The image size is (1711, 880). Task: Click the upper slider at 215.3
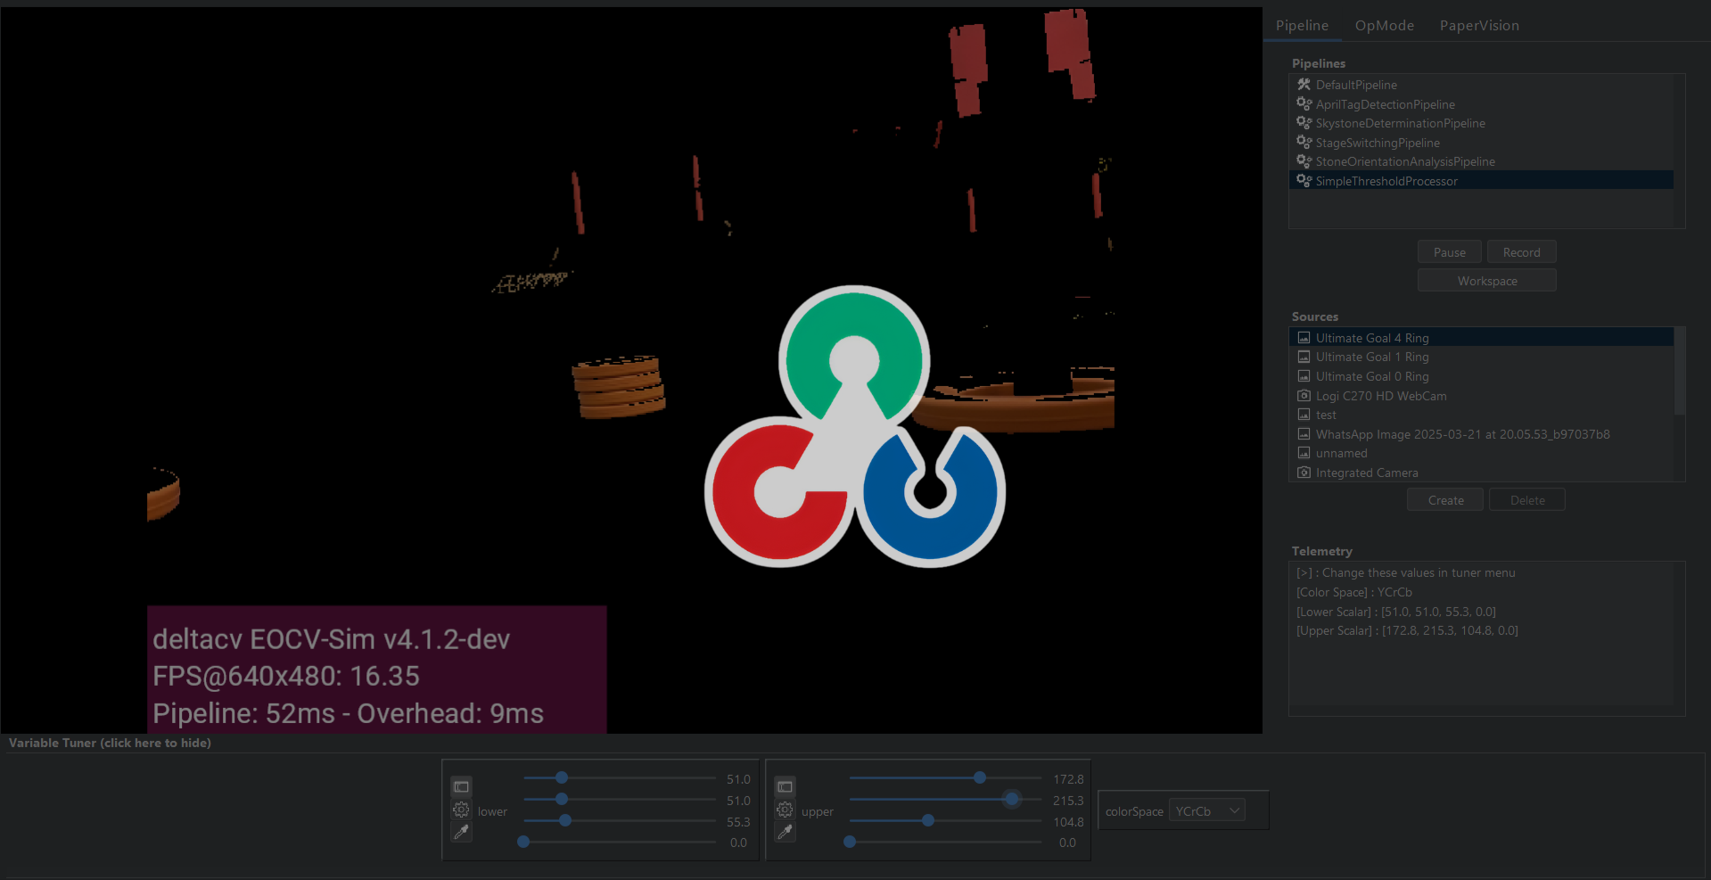(945, 800)
